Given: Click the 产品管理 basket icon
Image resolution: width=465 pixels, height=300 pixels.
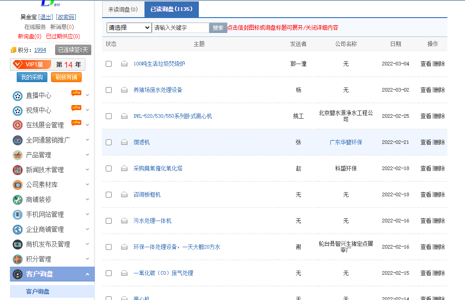Looking at the screenshot, I should click(18, 155).
